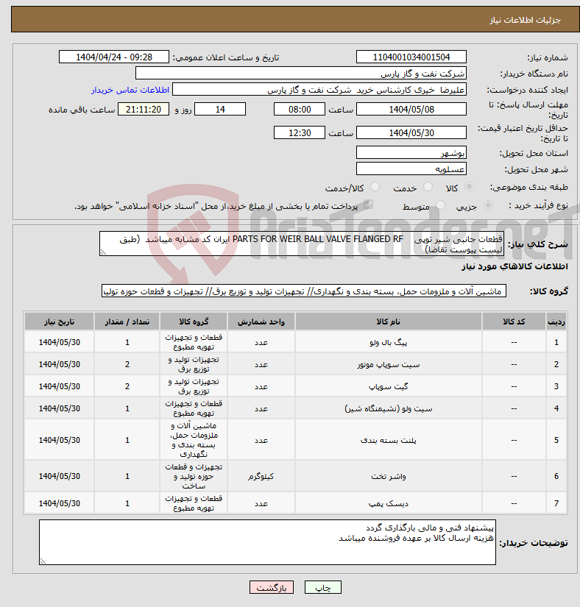Select the جزیی purchase type radio
The image size is (580, 607).
(x=488, y=205)
